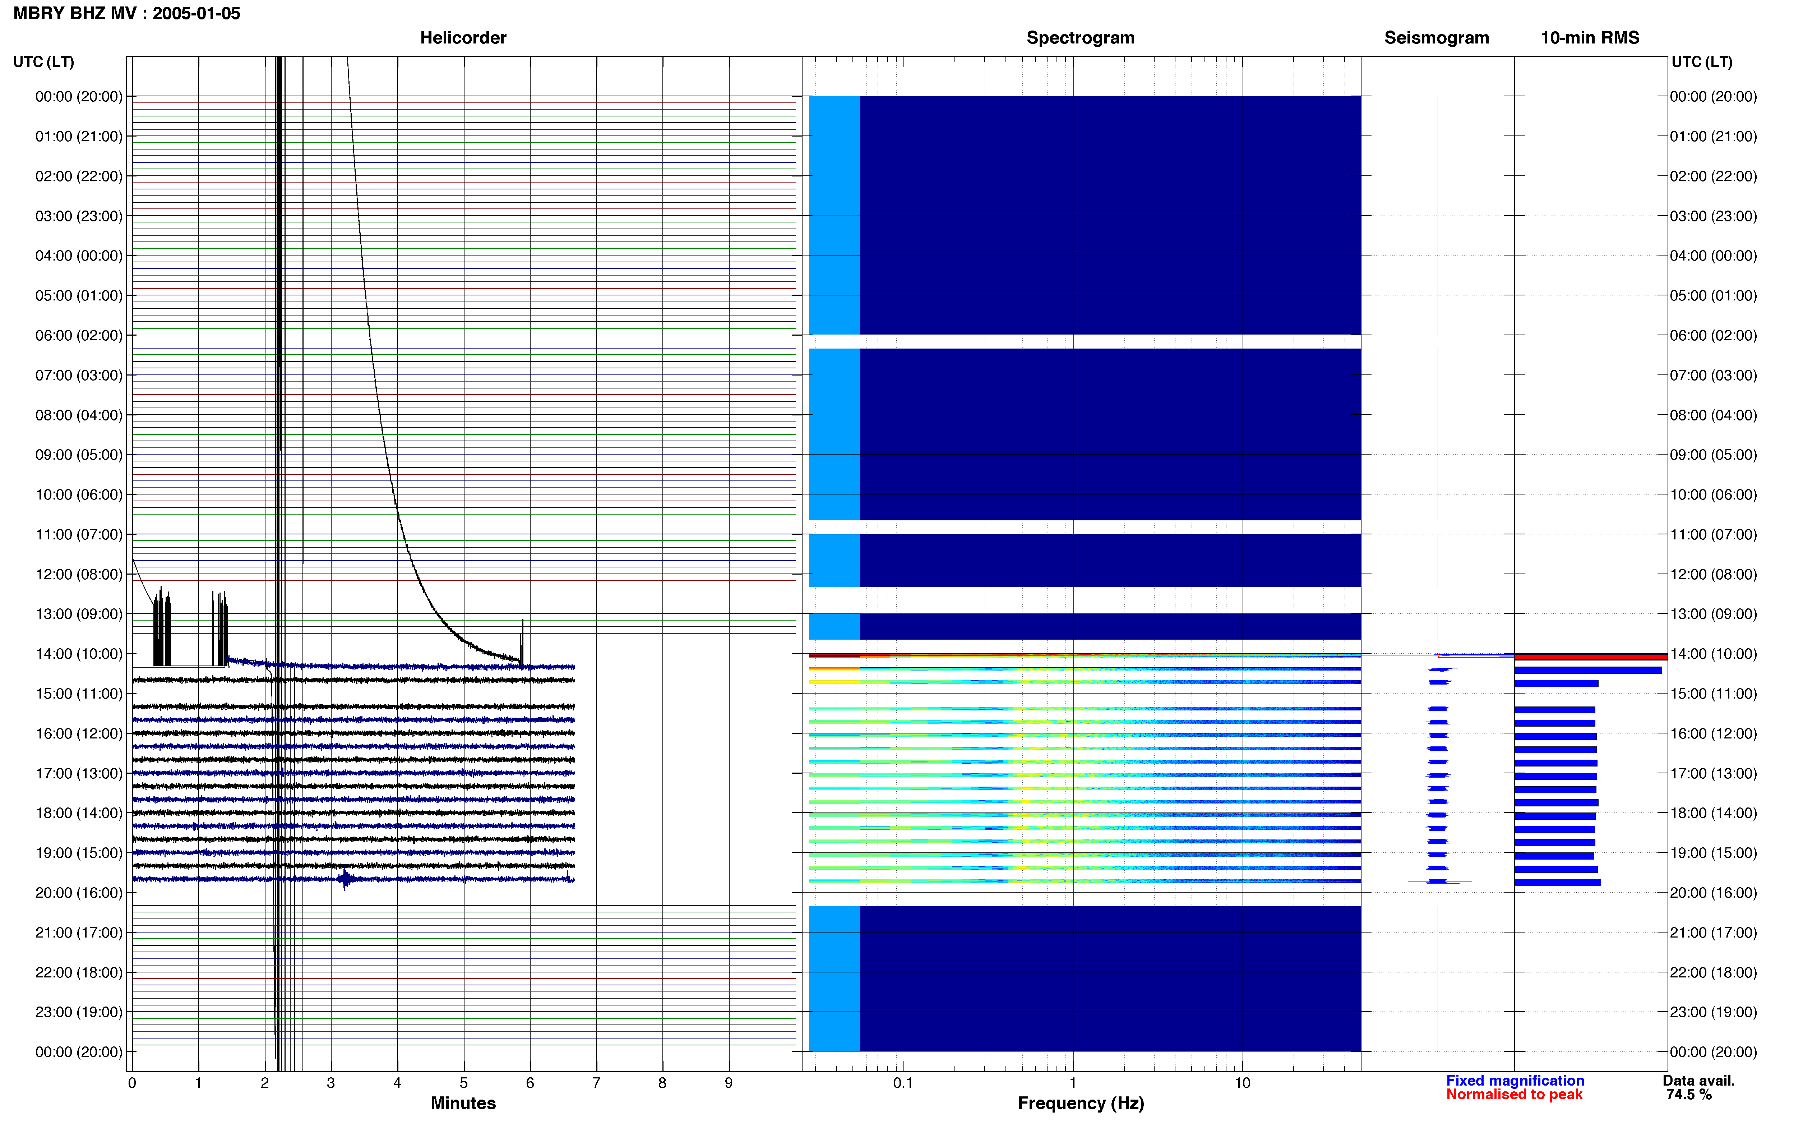1803x1128 pixels.
Task: Click left time label '06:00 (02:00)'
Action: click(x=79, y=336)
